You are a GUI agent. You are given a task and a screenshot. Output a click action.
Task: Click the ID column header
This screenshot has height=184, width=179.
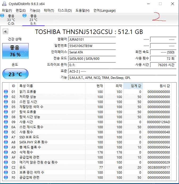click(x=13, y=86)
